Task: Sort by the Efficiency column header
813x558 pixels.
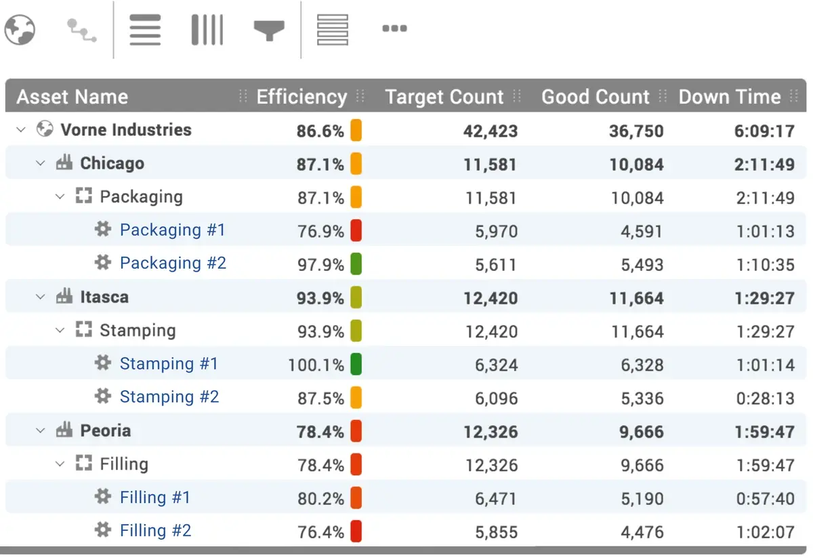Action: pos(301,98)
